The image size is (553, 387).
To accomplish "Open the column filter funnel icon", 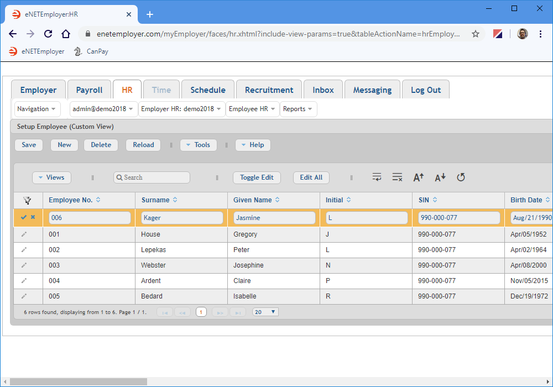I will (28, 200).
